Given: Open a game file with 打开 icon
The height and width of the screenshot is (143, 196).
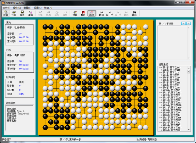Looking at the screenshot, I should pos(14,13).
